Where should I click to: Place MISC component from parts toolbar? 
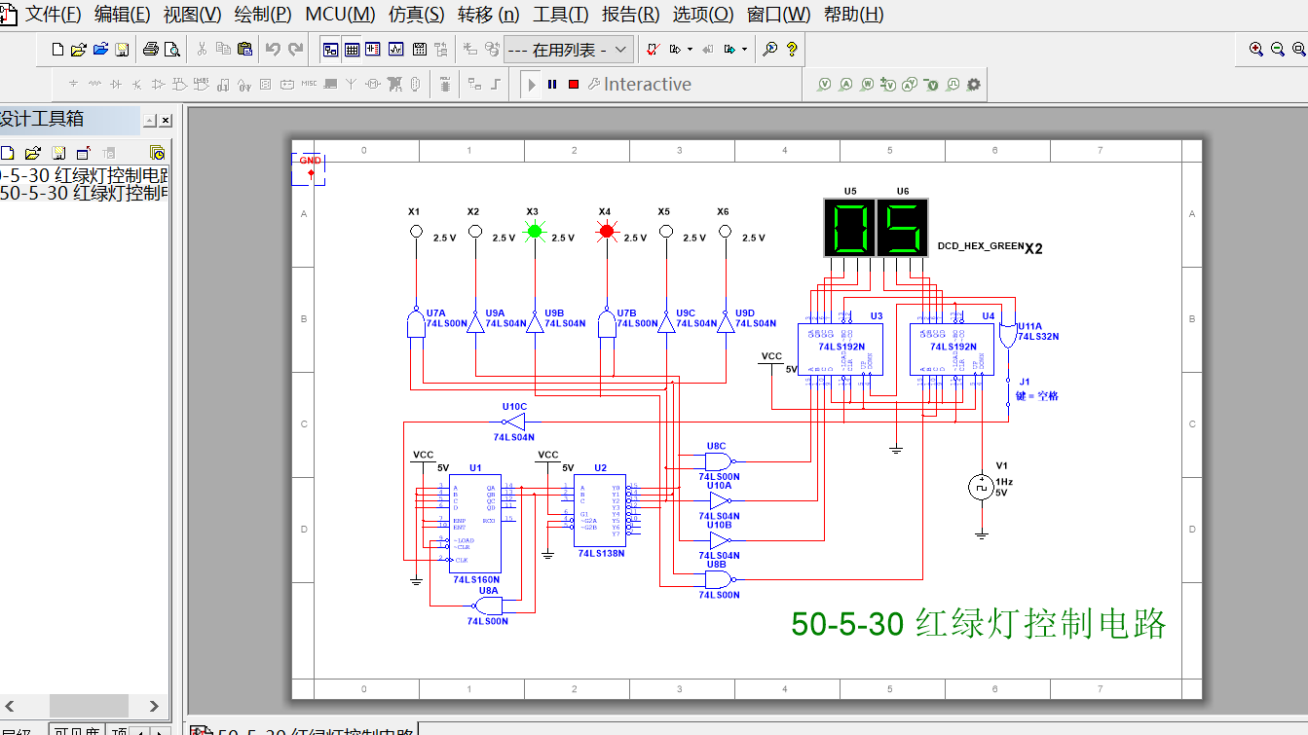[x=309, y=85]
